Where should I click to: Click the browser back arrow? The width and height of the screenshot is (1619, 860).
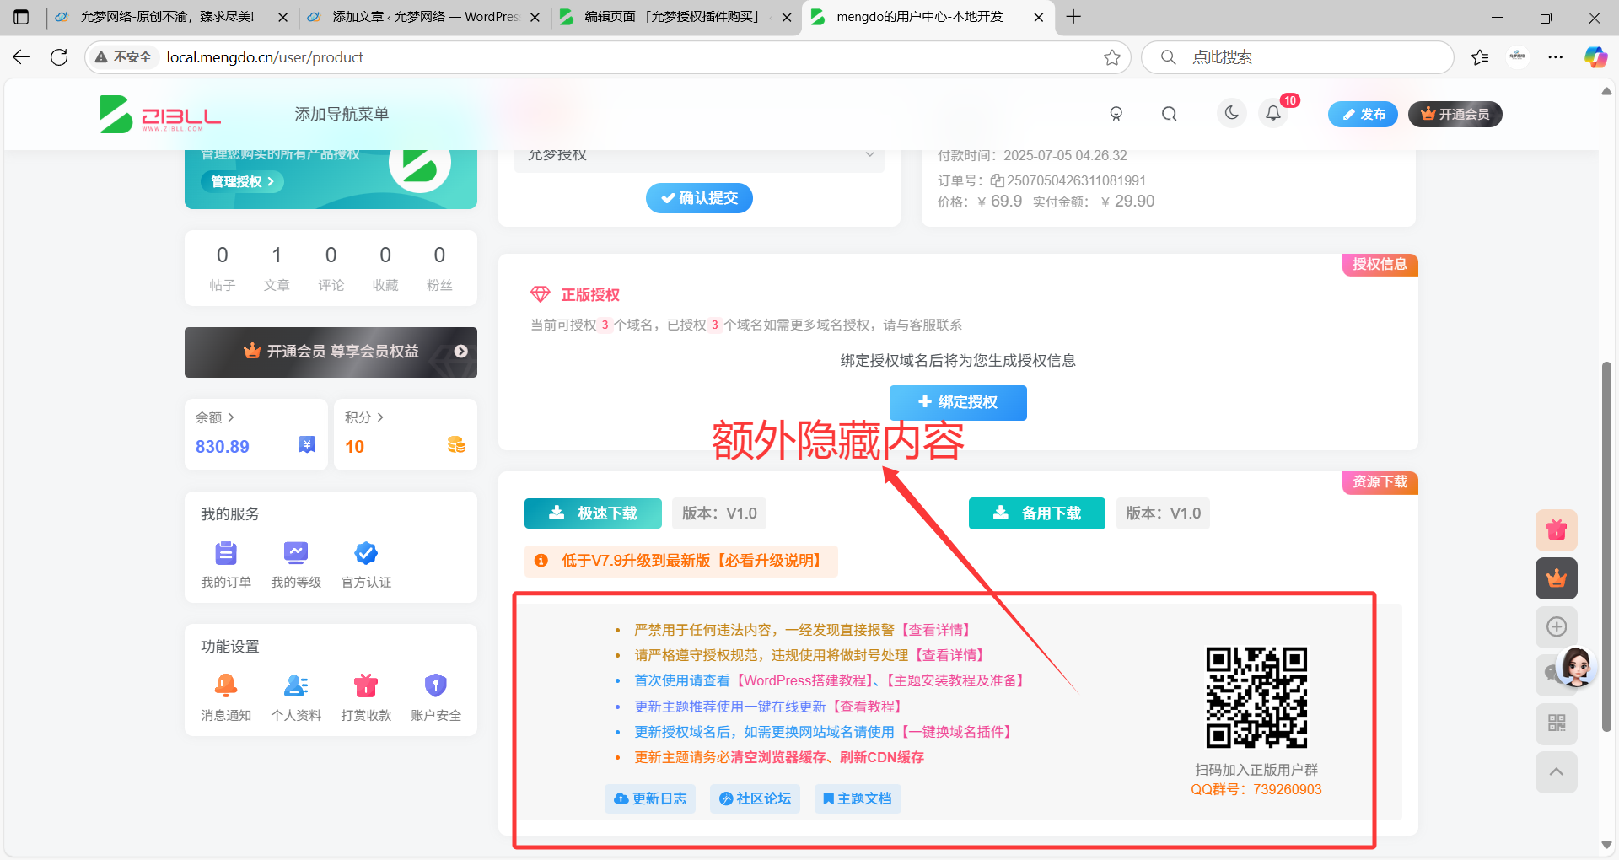pyautogui.click(x=21, y=56)
